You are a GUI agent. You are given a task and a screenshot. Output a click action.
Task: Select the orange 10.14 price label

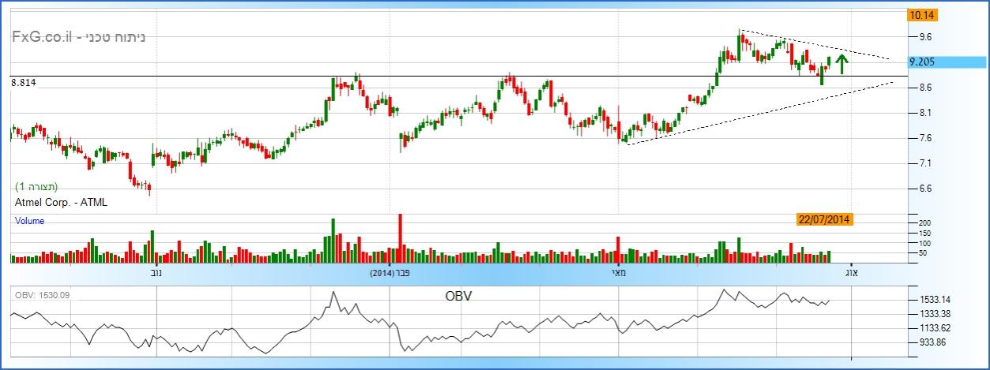(921, 15)
